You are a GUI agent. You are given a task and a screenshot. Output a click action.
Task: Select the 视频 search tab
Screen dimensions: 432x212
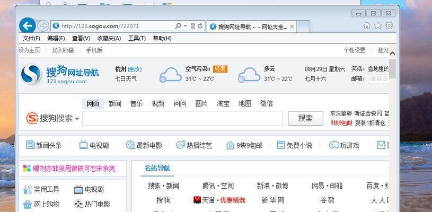coord(158,104)
